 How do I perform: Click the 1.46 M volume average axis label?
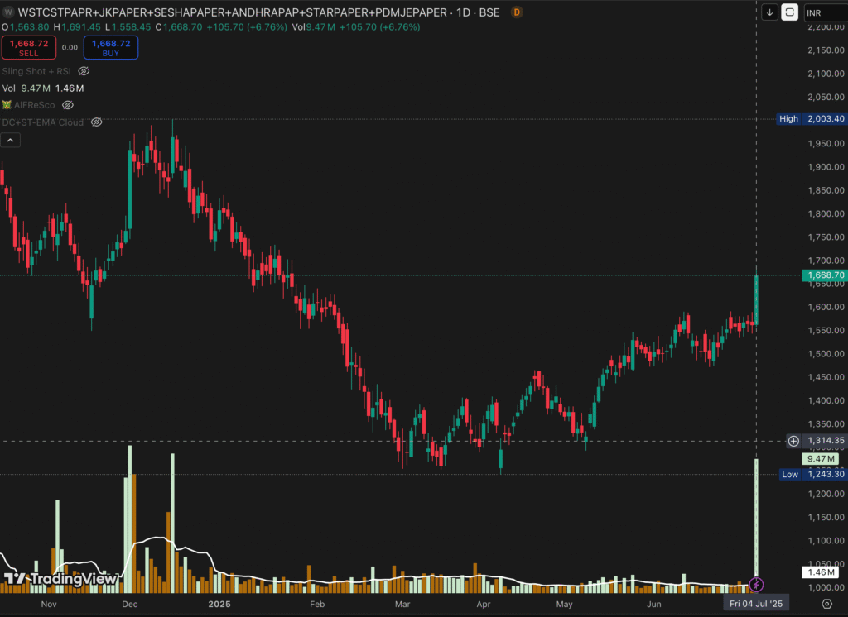tap(821, 572)
